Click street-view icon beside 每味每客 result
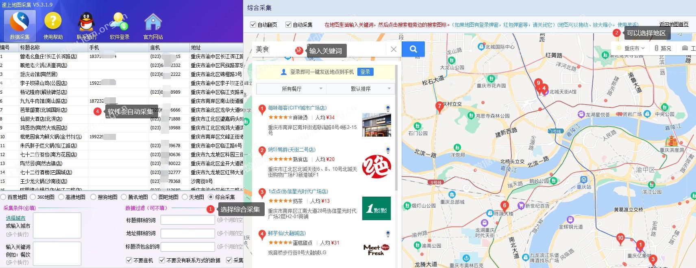Screen dimensions: 696x268 [388, 108]
